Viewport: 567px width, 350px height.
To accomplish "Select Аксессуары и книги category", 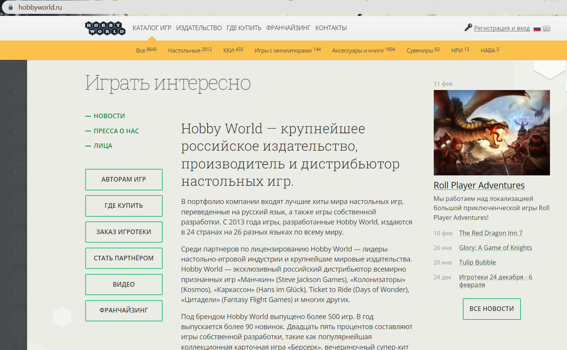I will (364, 50).
